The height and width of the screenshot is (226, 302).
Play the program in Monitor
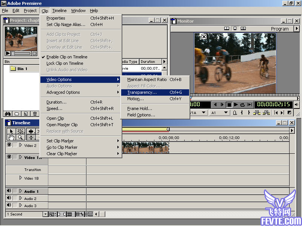[x=236, y=105]
